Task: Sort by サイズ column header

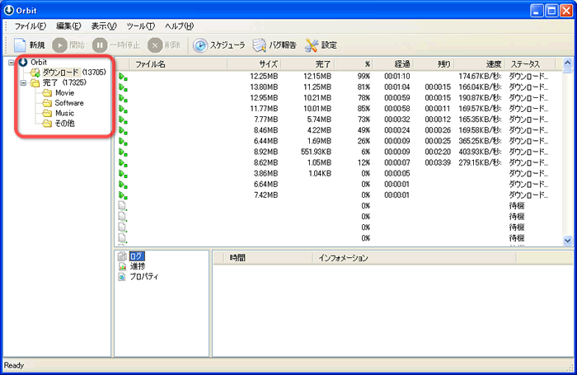Action: [x=254, y=64]
